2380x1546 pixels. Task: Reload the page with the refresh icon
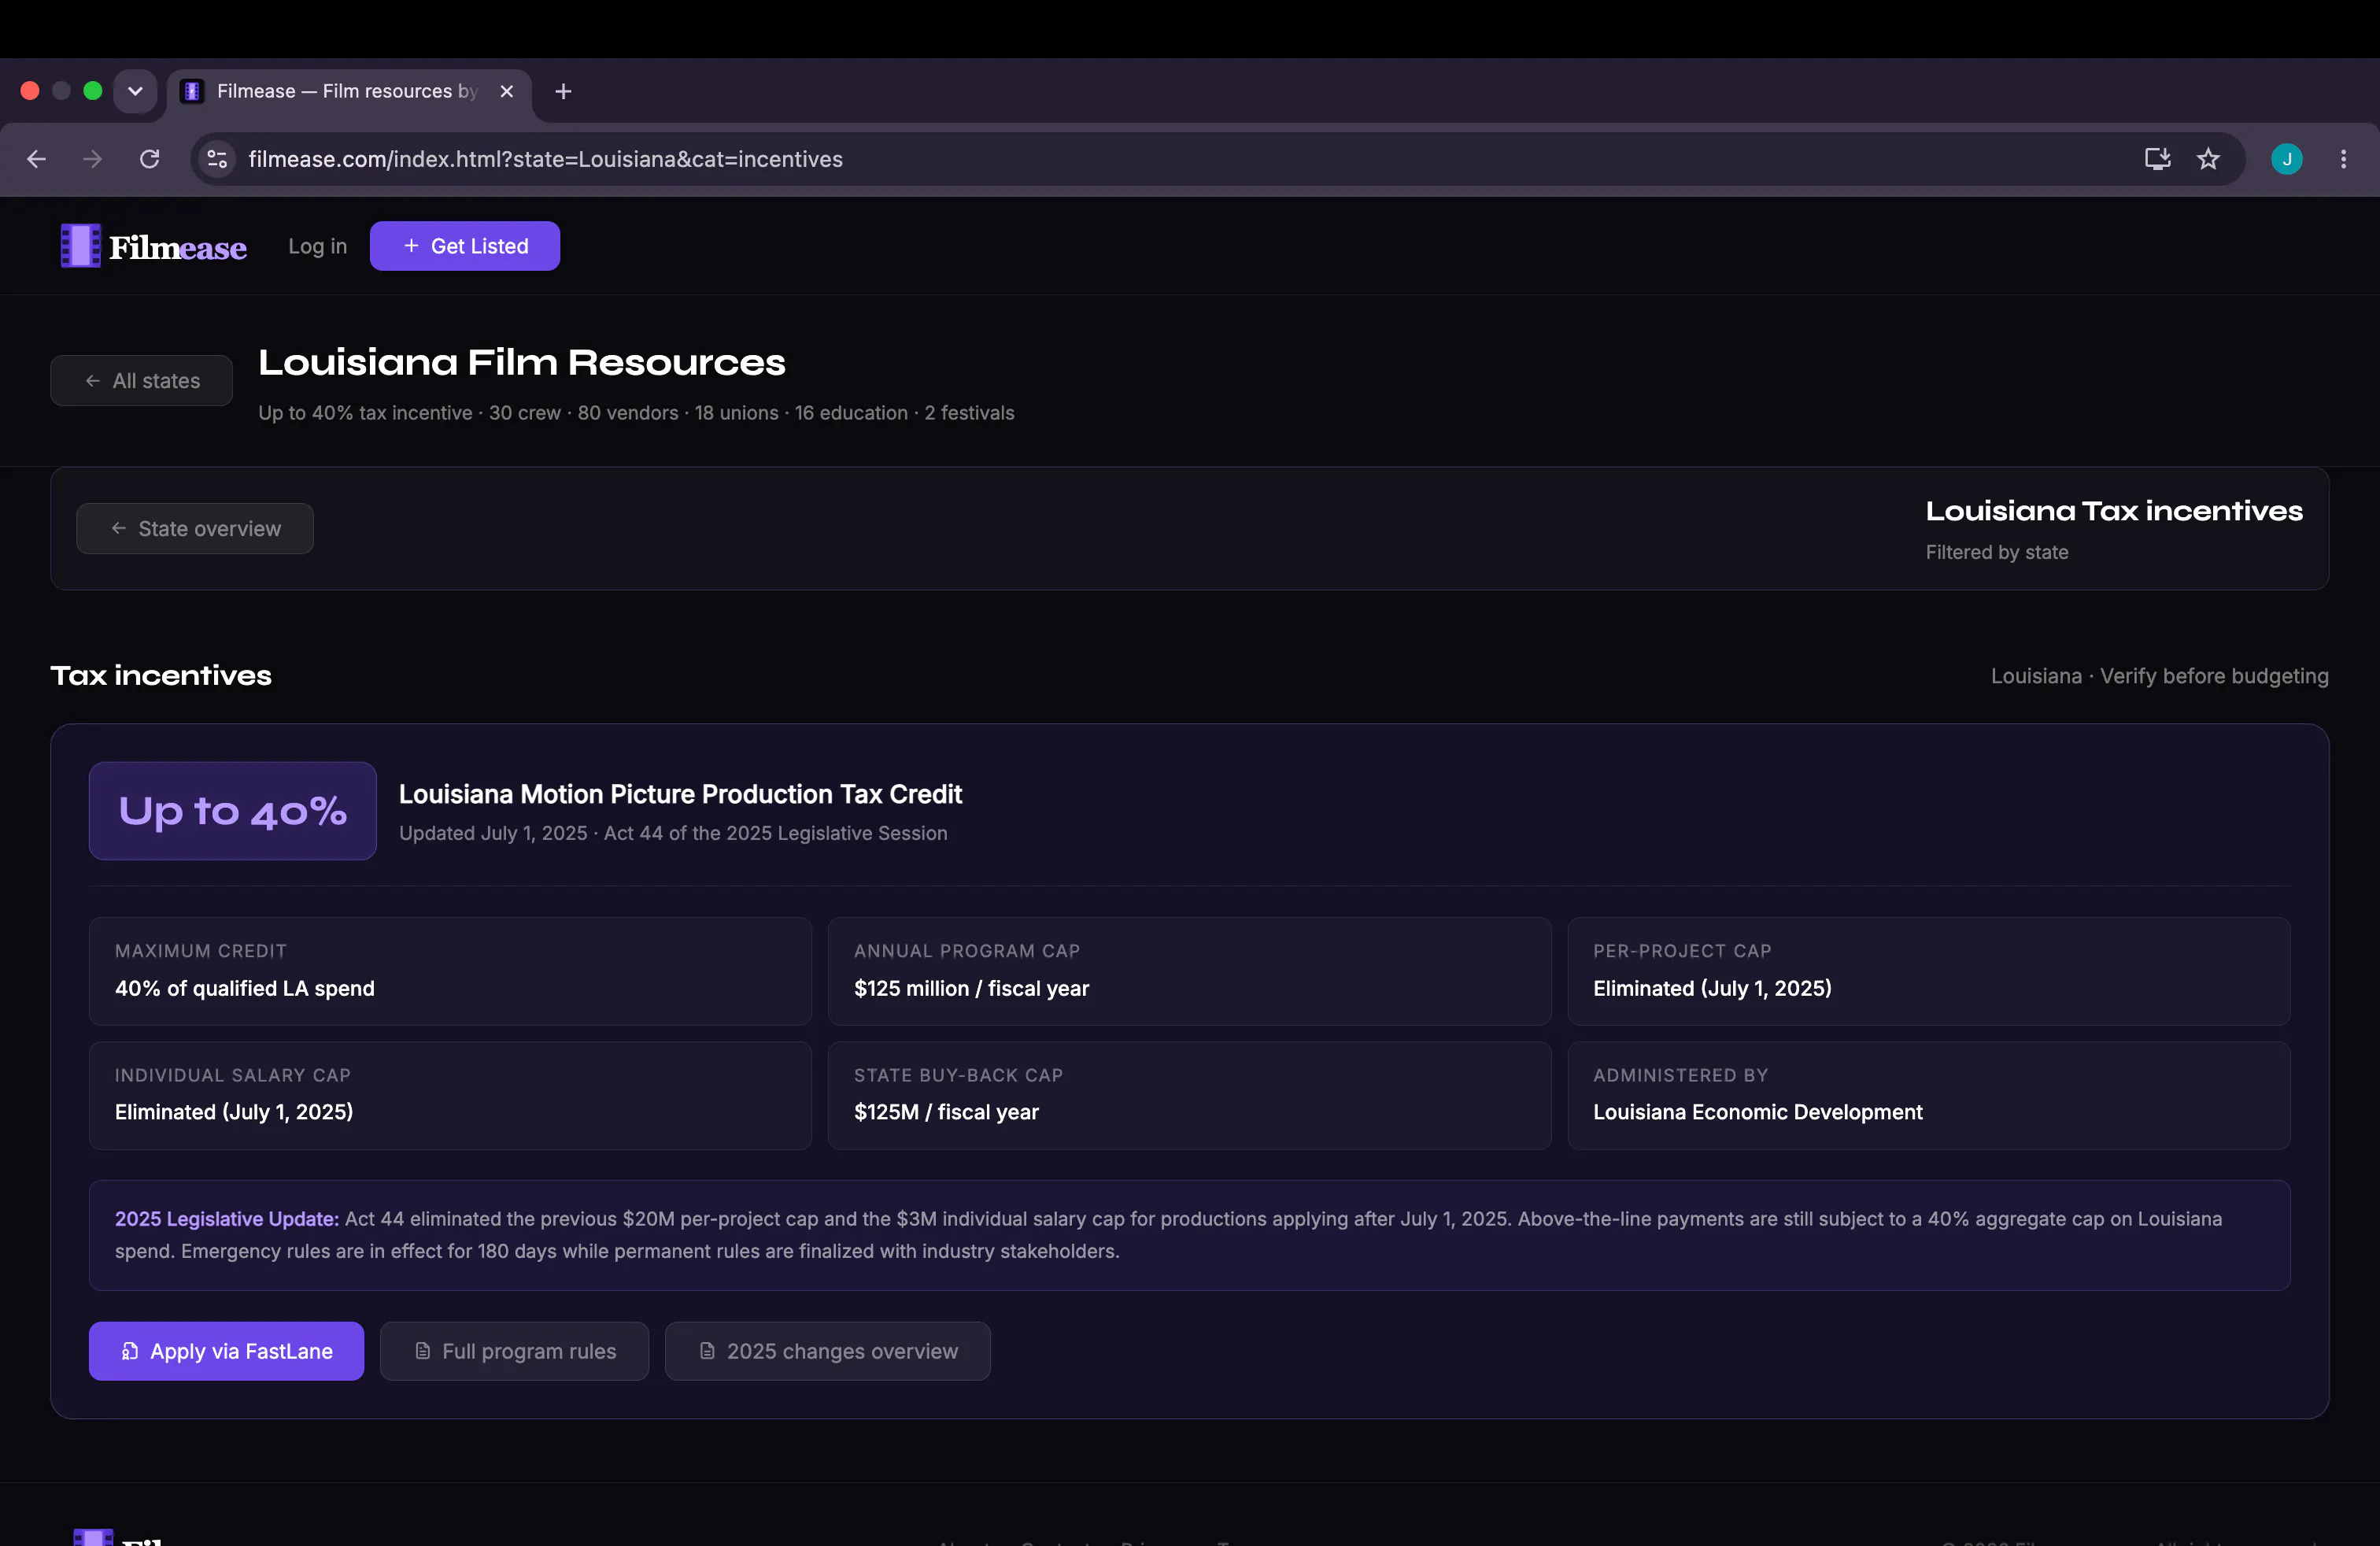(x=150, y=159)
